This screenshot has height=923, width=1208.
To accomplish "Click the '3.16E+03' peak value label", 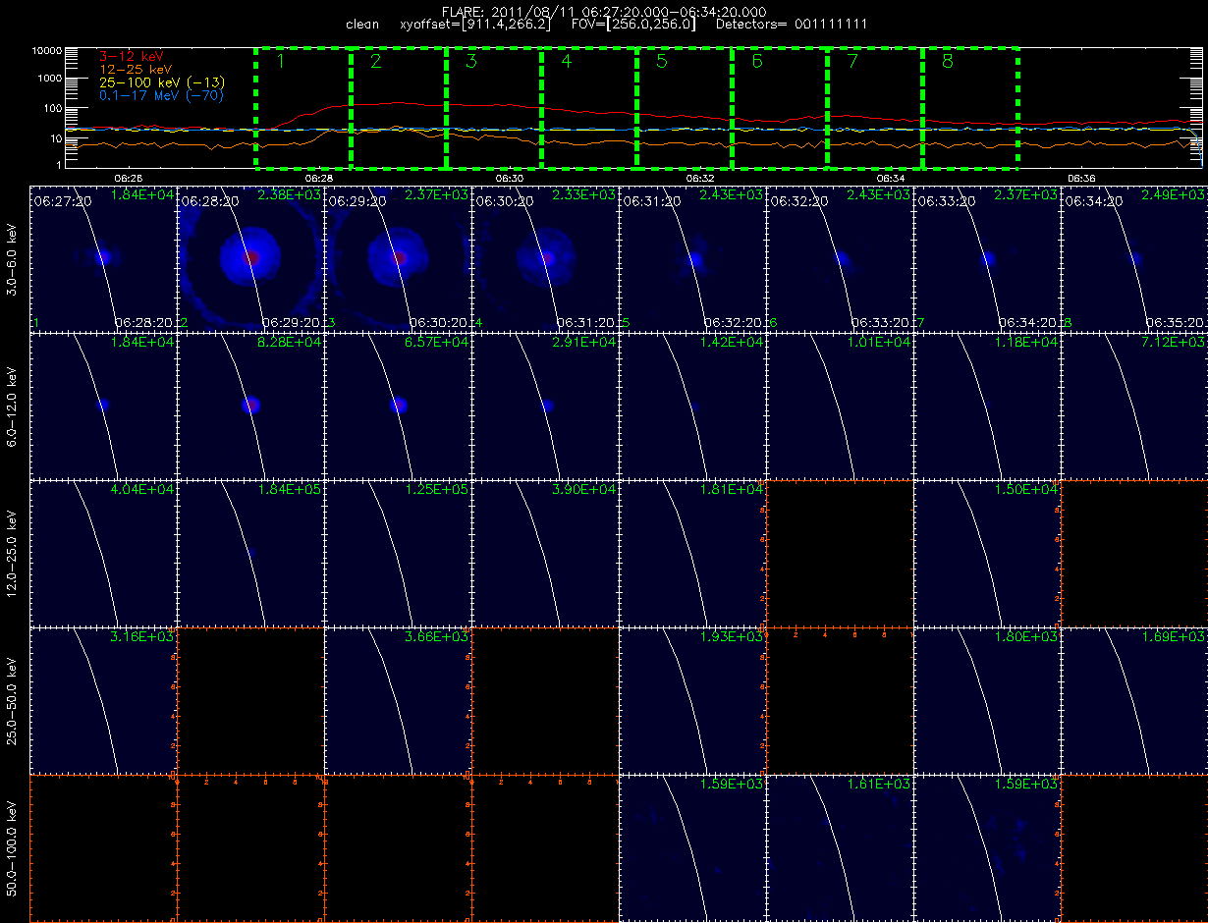I will [142, 637].
